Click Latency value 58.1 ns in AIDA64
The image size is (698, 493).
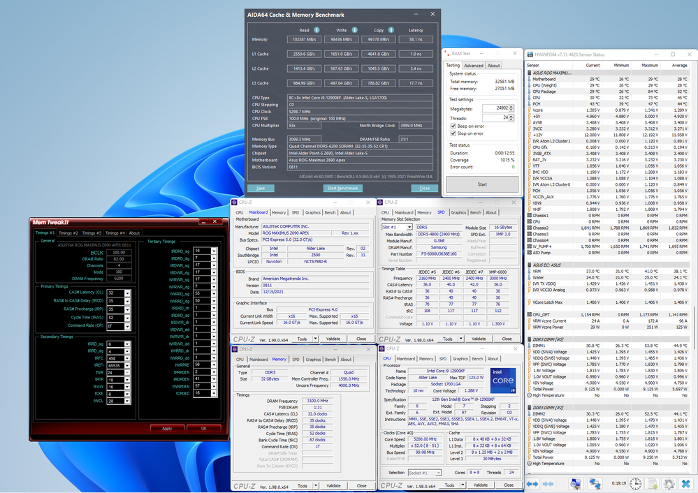click(416, 39)
